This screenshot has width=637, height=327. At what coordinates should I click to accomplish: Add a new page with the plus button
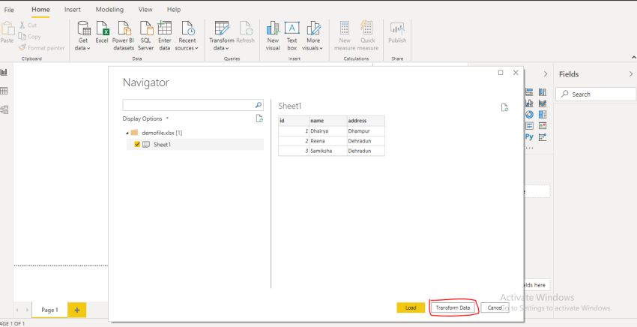coord(76,310)
